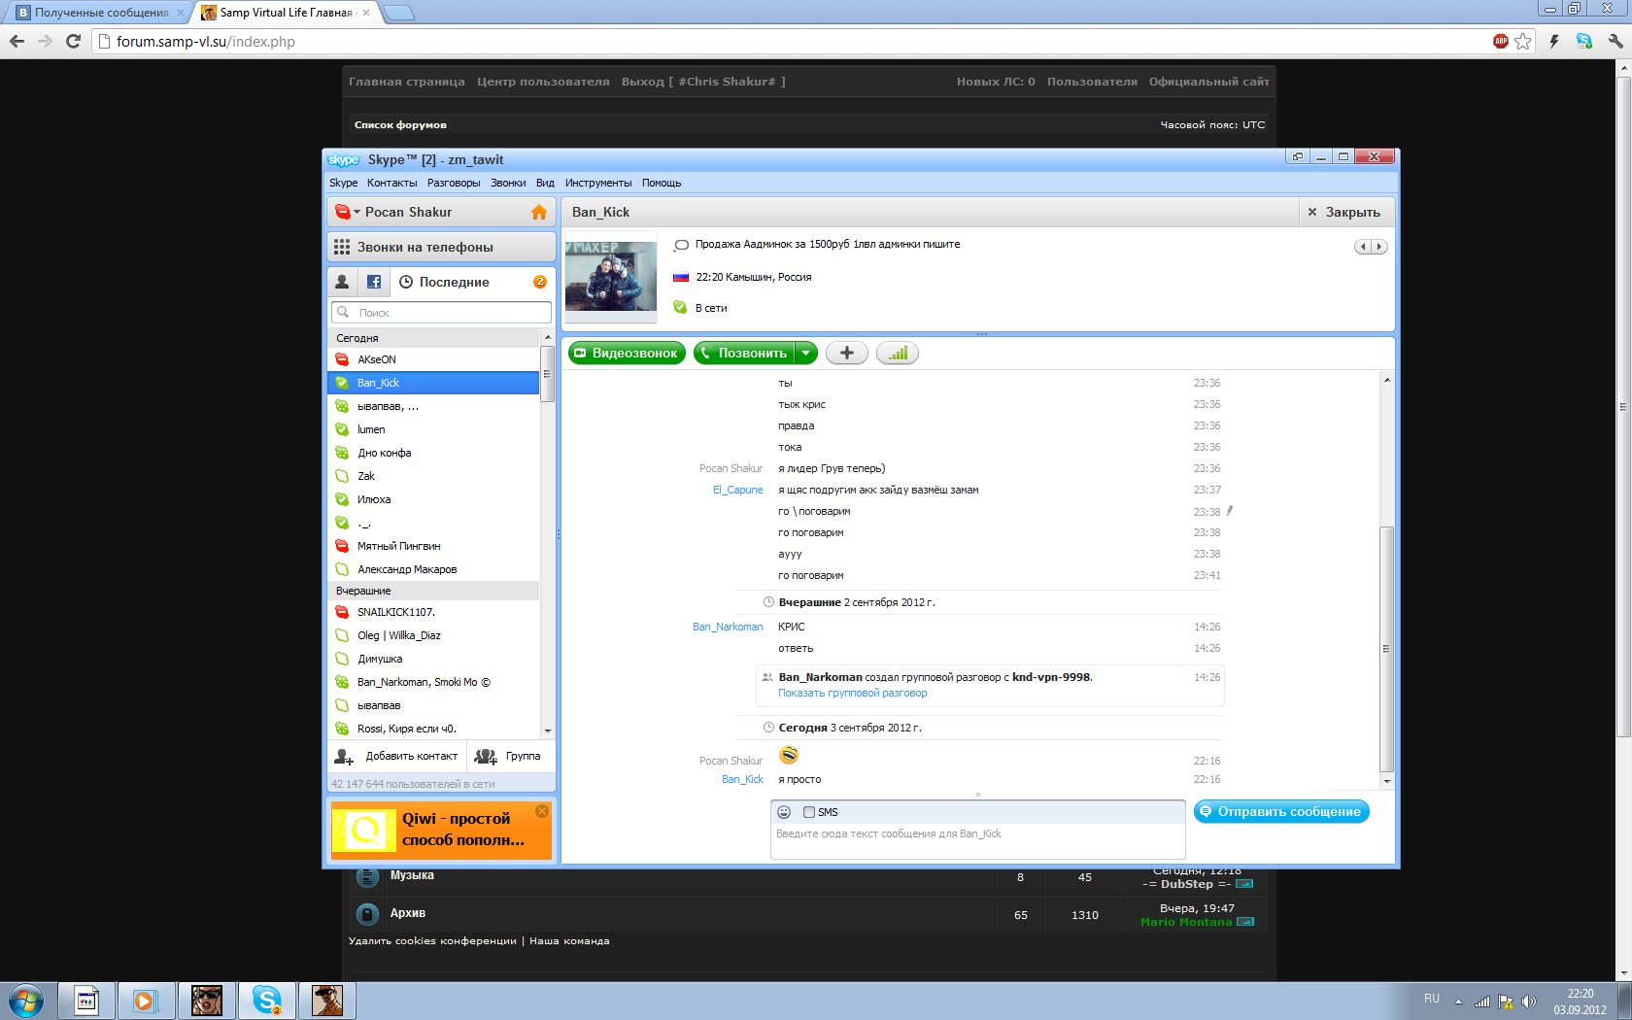Open Skype from the Windows taskbar

point(267,1000)
